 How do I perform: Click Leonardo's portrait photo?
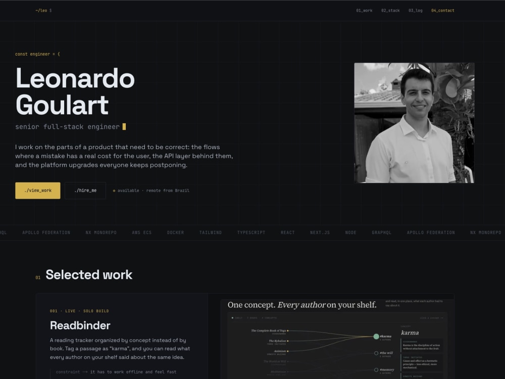click(x=414, y=123)
